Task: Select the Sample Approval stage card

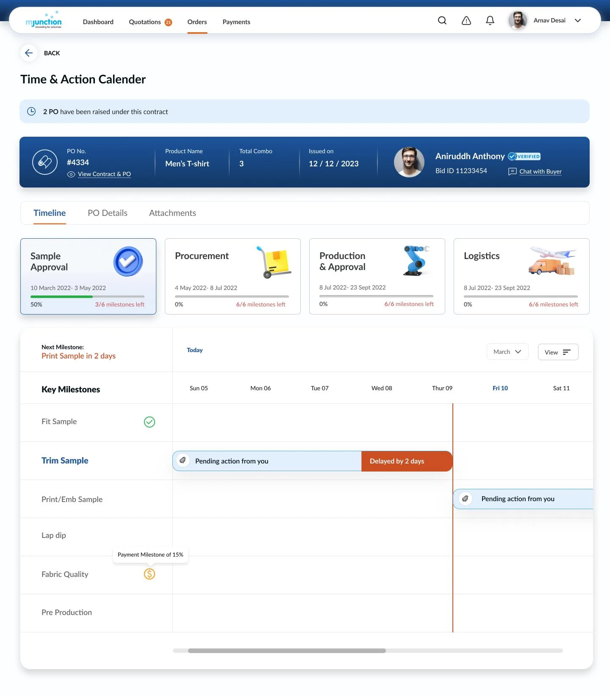Action: 88,276
